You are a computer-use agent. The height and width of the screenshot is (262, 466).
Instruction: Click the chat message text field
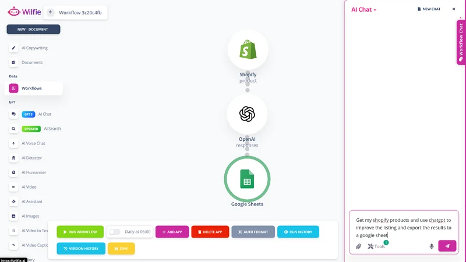(x=404, y=228)
